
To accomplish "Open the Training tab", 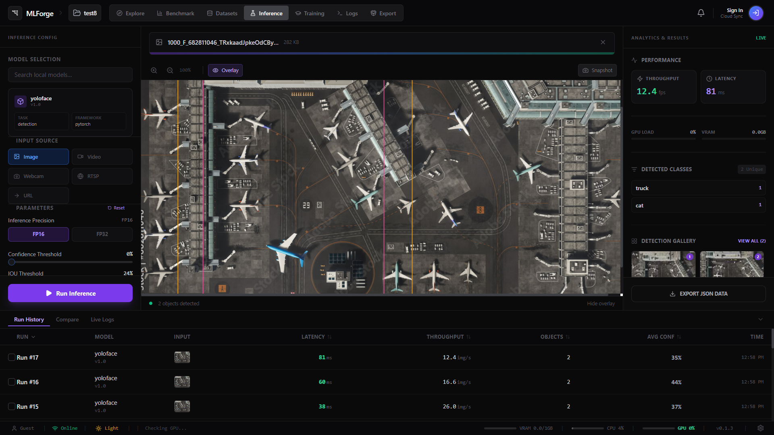I will tap(310, 13).
